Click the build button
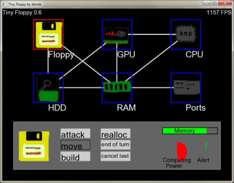The width and height of the screenshot is (234, 183). pyautogui.click(x=75, y=156)
